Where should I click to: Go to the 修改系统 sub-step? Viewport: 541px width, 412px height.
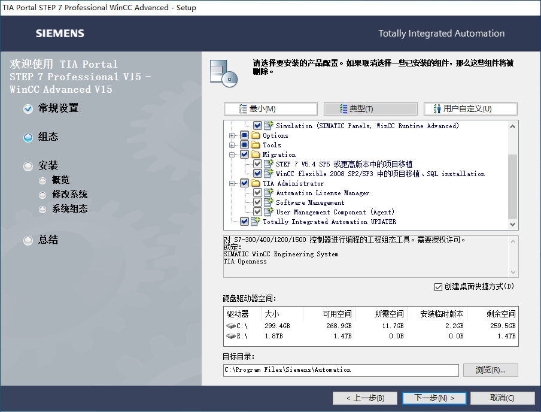point(69,195)
